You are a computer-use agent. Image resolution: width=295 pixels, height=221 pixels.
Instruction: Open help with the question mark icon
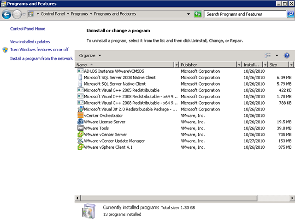point(286,55)
